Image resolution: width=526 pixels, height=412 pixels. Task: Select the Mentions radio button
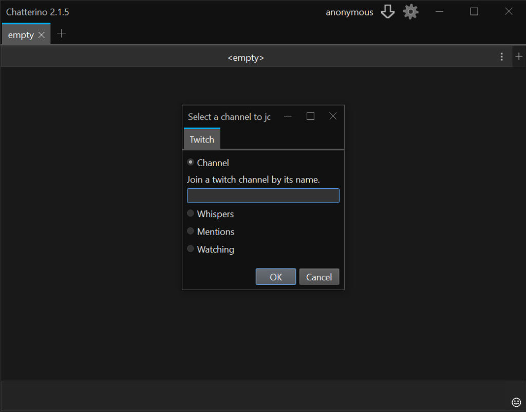(190, 231)
